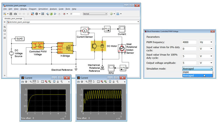Viewport: 218px width, 124px height.
Task: Select Zoom X-axis tool in left scope
Action: click(34, 82)
